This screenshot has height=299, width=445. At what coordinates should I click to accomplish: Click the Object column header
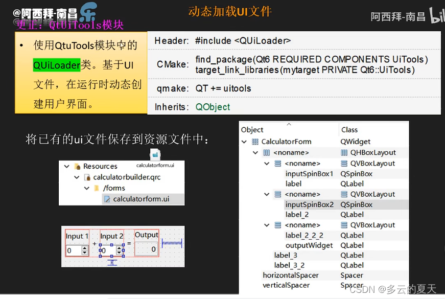252,130
